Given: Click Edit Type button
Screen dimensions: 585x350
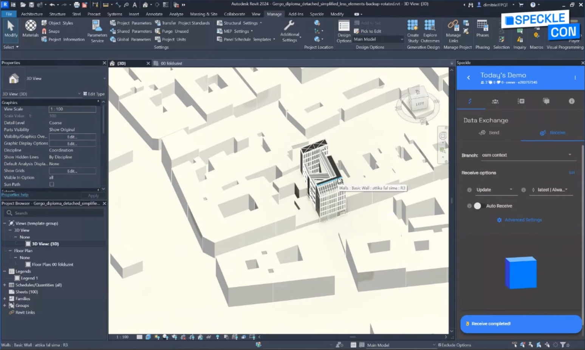Looking at the screenshot, I should (x=94, y=94).
